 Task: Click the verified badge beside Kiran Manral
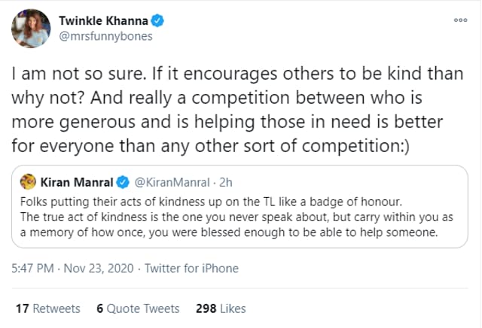coord(123,182)
